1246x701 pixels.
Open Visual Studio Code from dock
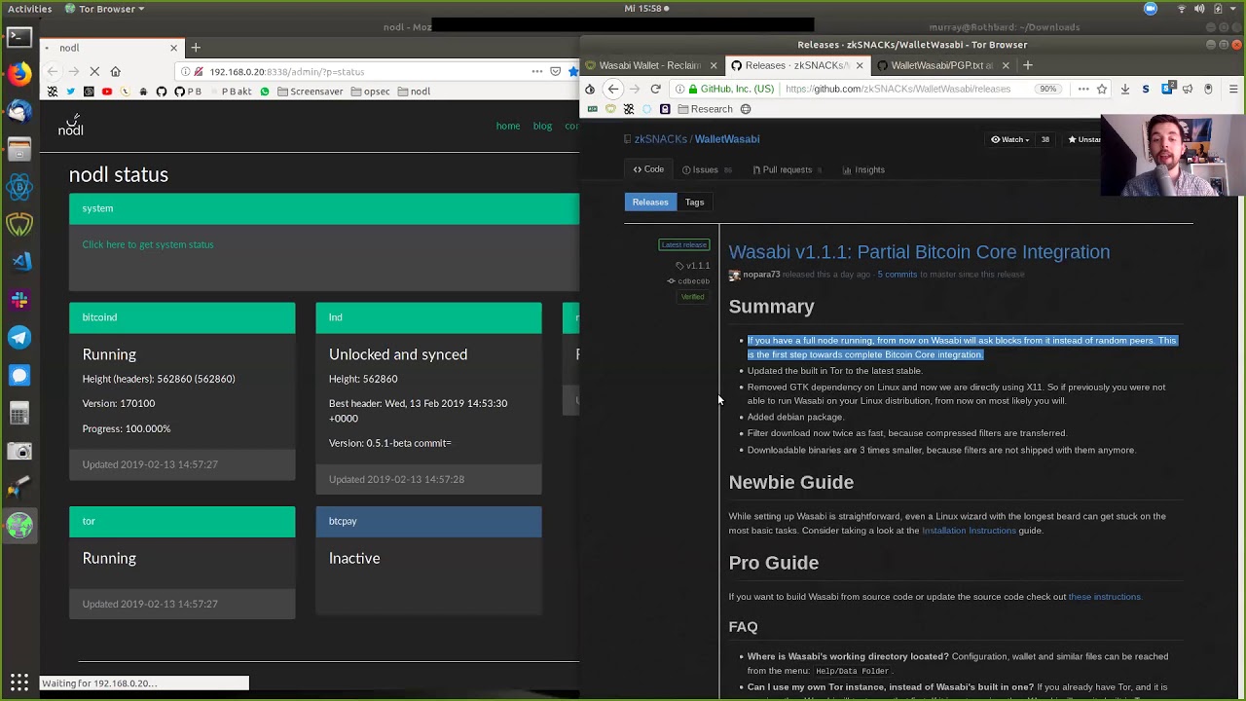pos(18,262)
